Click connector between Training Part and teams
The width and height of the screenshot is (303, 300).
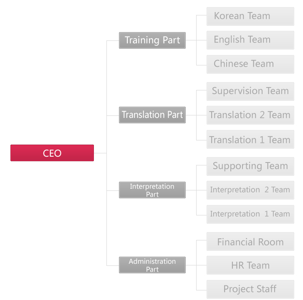196,40
